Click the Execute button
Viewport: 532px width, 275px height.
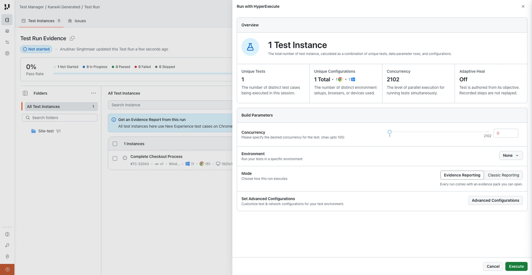516,266
